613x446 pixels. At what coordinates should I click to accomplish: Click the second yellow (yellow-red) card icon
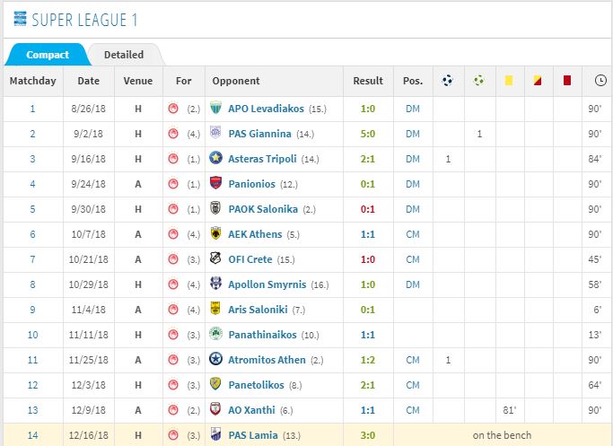pyautogui.click(x=537, y=81)
